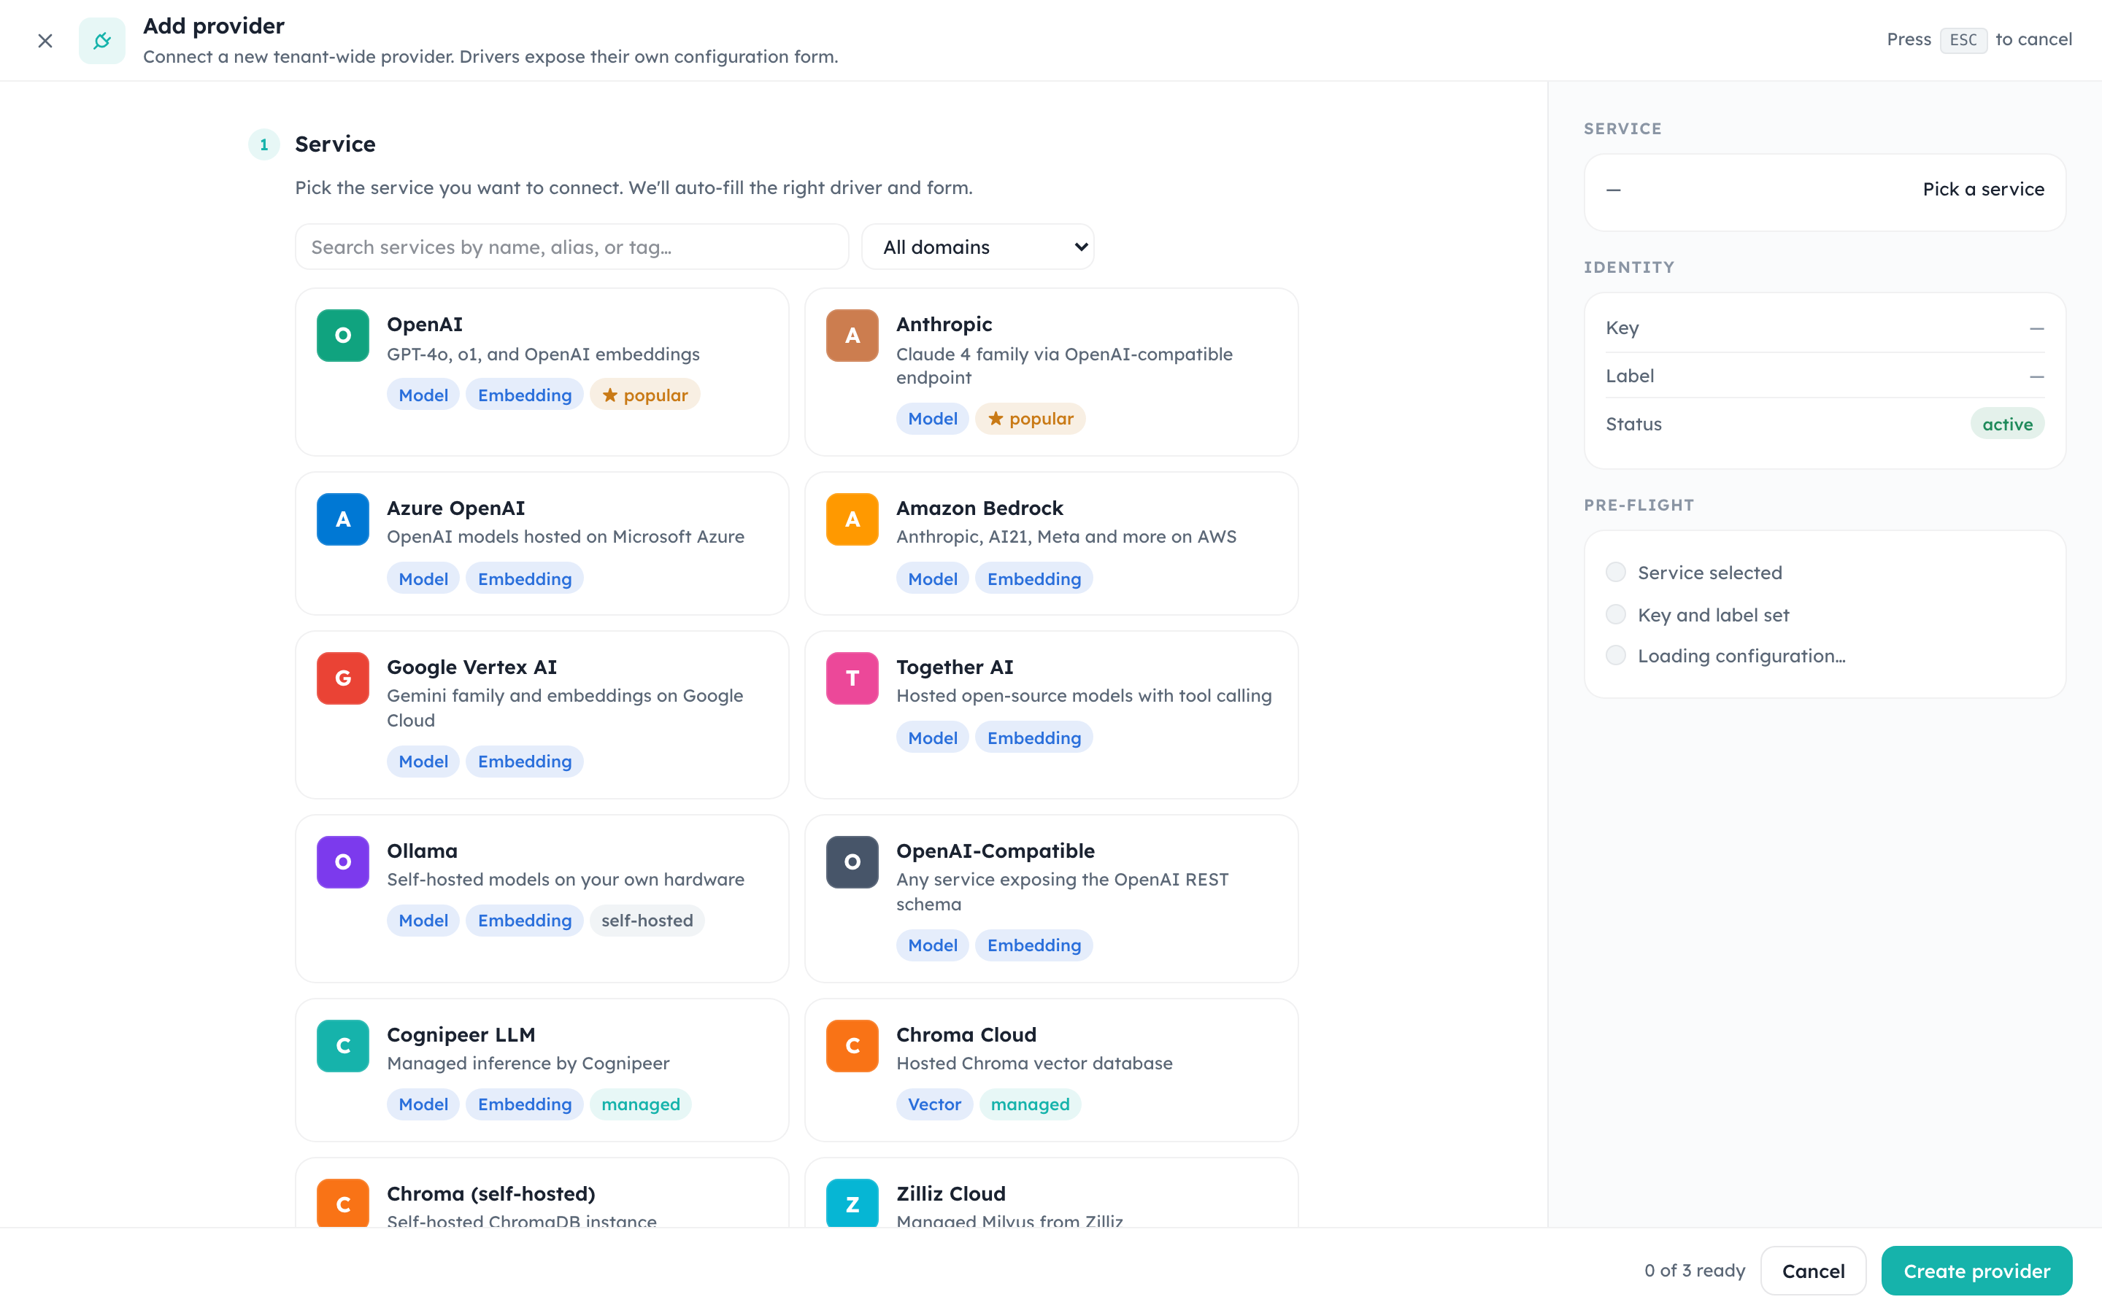
Task: Click the 0 of 3 ready indicator
Action: click(1694, 1271)
